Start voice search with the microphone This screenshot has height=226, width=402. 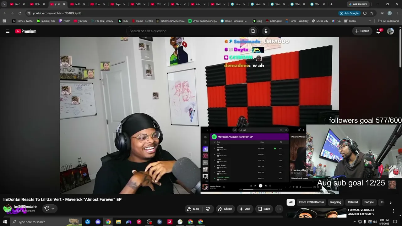(x=266, y=31)
